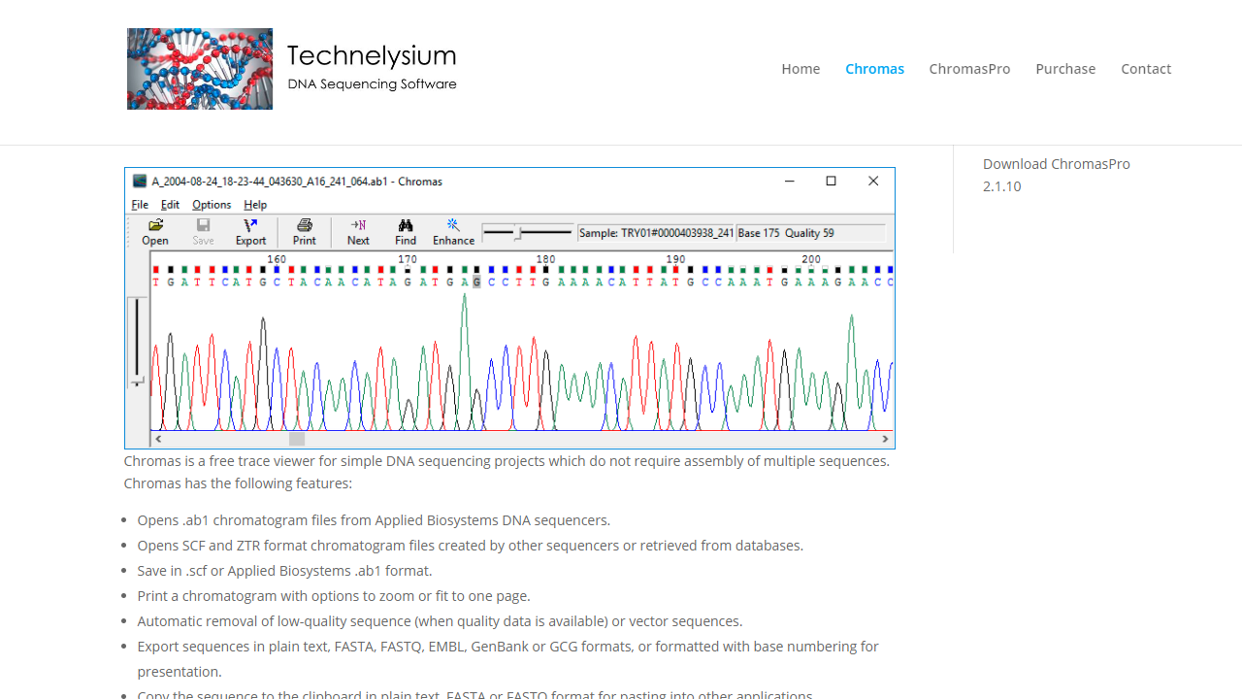
Task: Go to the Home page link
Action: [801, 69]
